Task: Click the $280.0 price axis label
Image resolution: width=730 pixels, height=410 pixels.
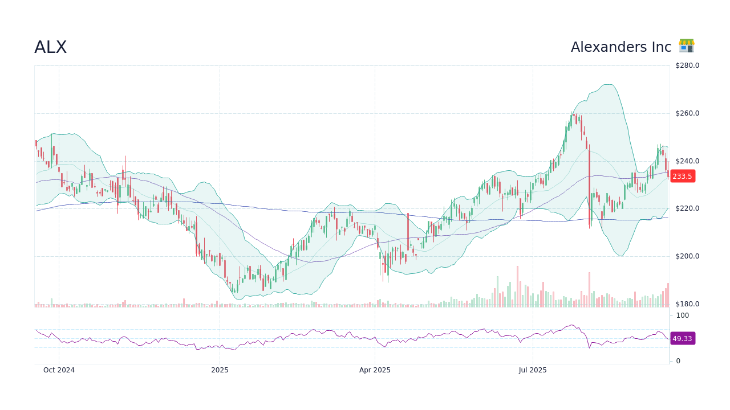Action: point(687,65)
